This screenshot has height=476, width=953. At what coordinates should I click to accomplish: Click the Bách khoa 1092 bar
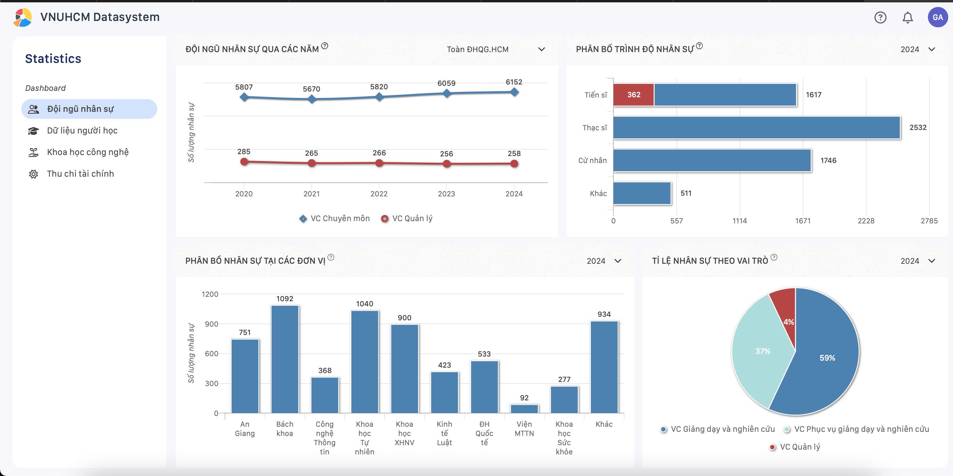pos(285,359)
